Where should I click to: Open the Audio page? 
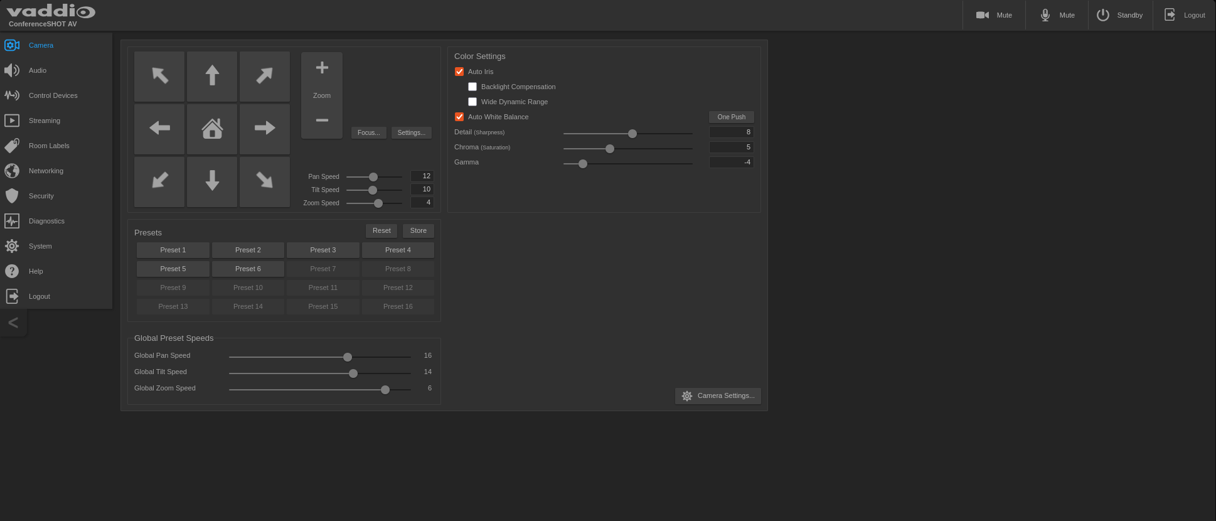[x=56, y=70]
